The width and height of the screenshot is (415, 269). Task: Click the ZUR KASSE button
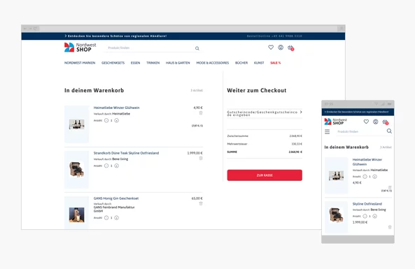(265, 175)
